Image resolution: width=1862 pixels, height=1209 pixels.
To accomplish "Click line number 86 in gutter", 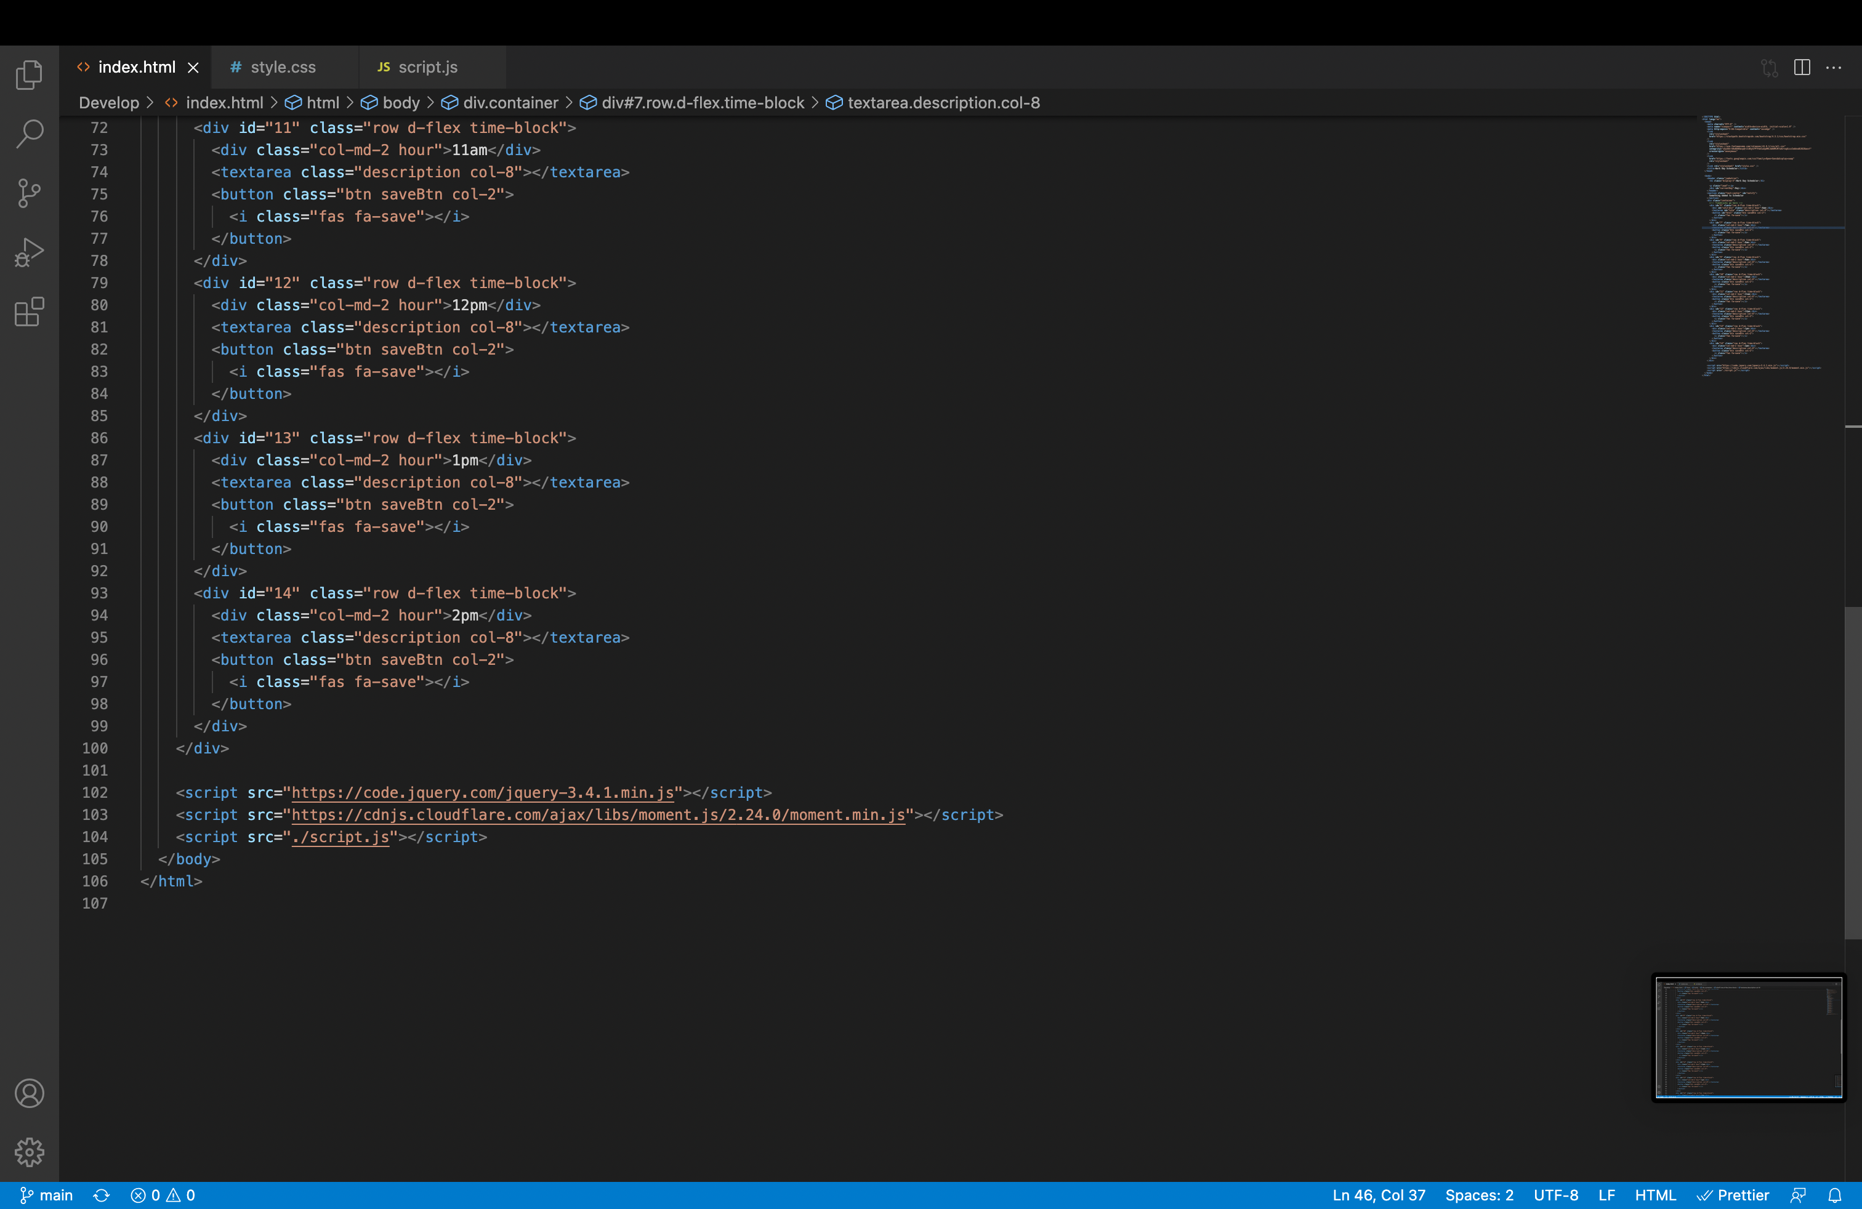I will 99,438.
